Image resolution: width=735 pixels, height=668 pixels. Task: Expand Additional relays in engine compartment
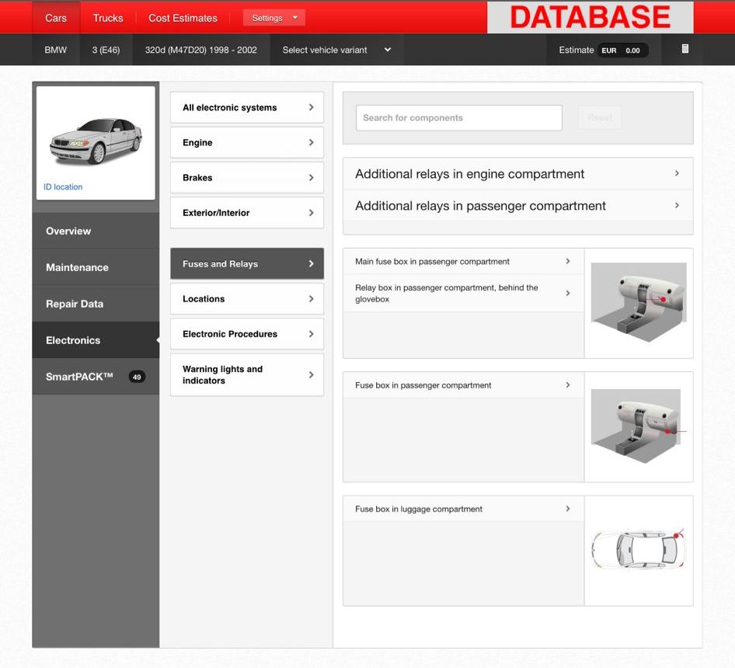point(517,174)
